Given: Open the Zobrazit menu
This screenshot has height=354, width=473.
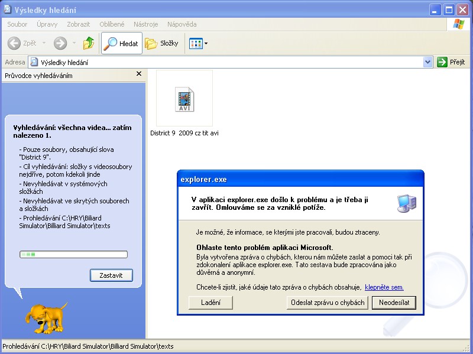Looking at the screenshot, I should 79,24.
